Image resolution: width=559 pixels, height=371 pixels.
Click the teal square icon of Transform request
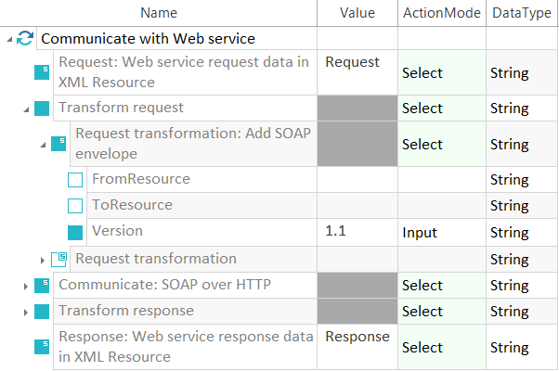pos(42,109)
